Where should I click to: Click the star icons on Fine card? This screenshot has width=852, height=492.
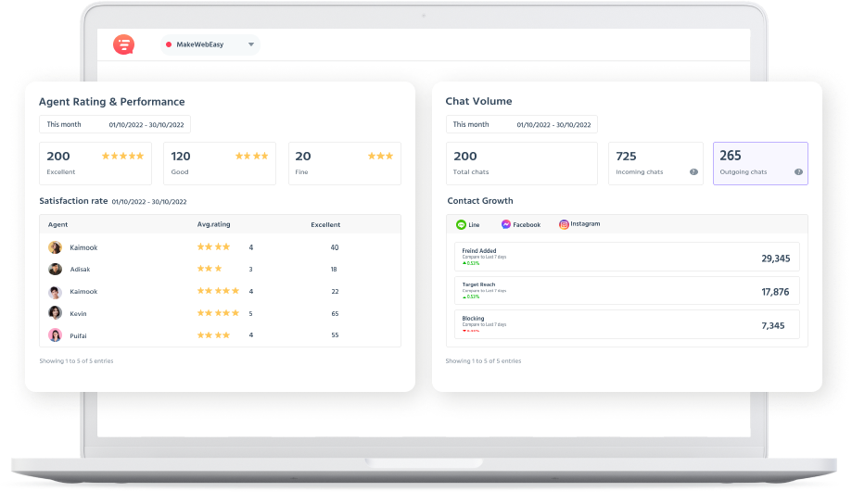(x=380, y=156)
